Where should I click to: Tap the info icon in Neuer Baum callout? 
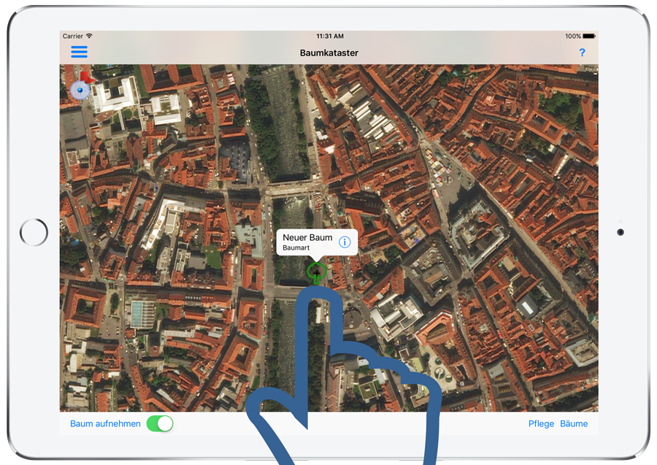coord(345,242)
